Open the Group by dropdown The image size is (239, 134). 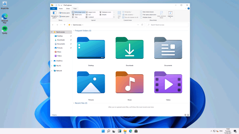point(127,12)
